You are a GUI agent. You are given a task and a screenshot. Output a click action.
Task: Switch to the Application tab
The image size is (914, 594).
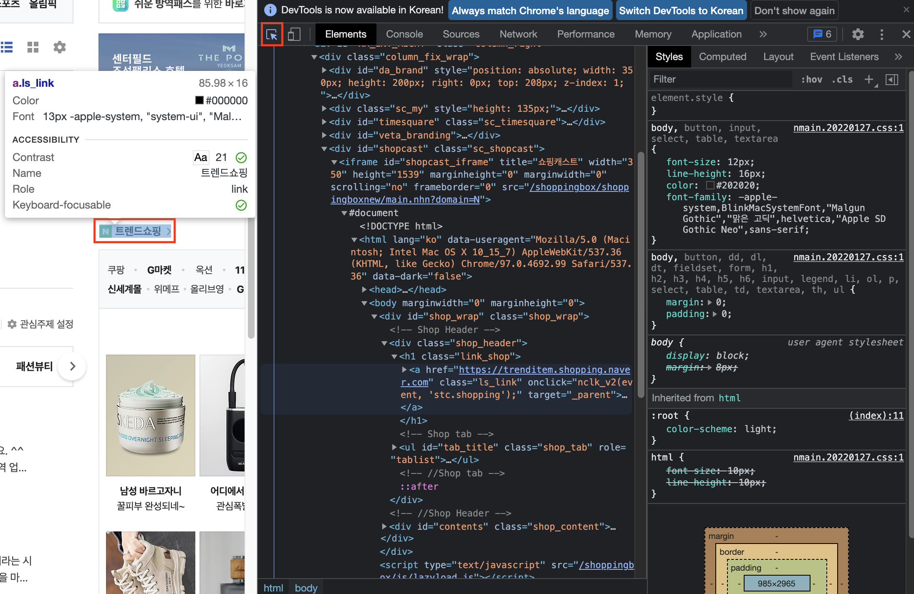717,34
